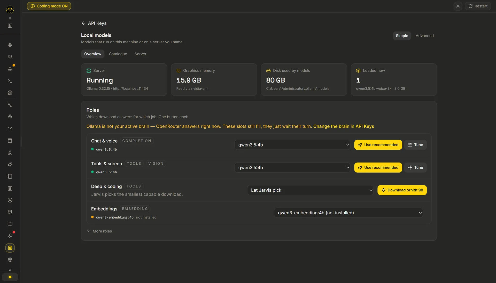Image resolution: width=496 pixels, height=283 pixels.
Task: Open the scroll document icon
Action: [10, 212]
